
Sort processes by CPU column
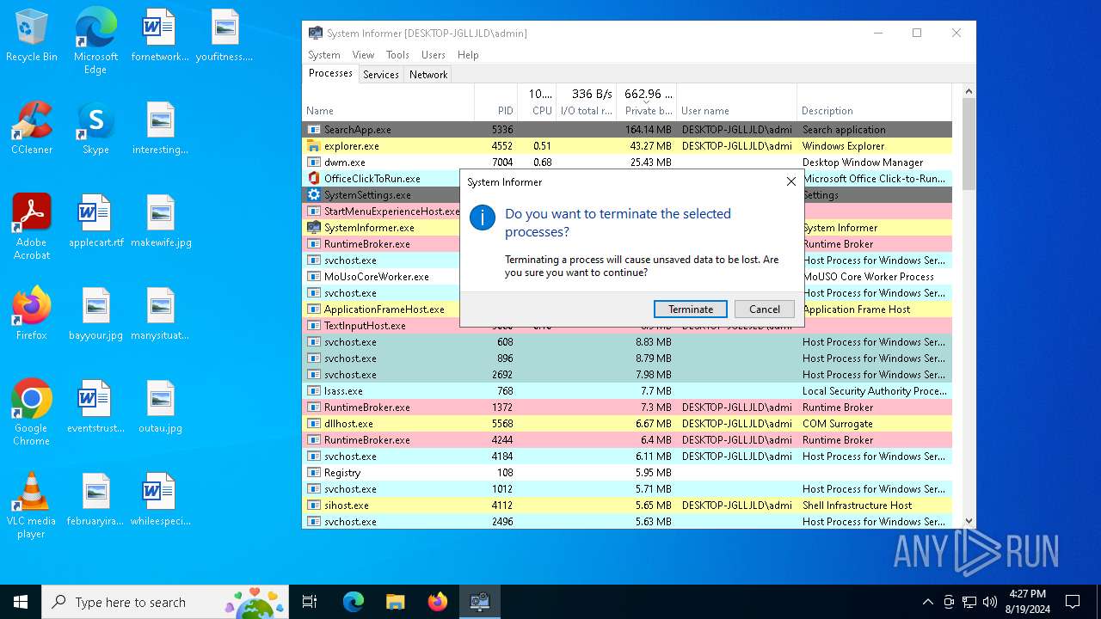coord(537,102)
